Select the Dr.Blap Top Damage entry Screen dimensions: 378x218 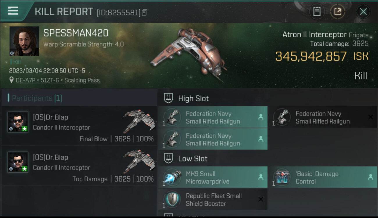coord(79,166)
